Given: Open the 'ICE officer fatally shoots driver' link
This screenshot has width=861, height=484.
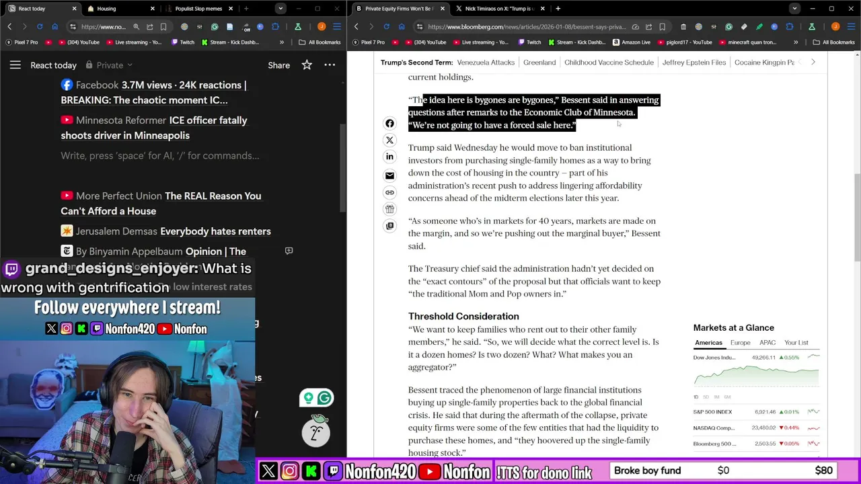Looking at the screenshot, I should (154, 128).
